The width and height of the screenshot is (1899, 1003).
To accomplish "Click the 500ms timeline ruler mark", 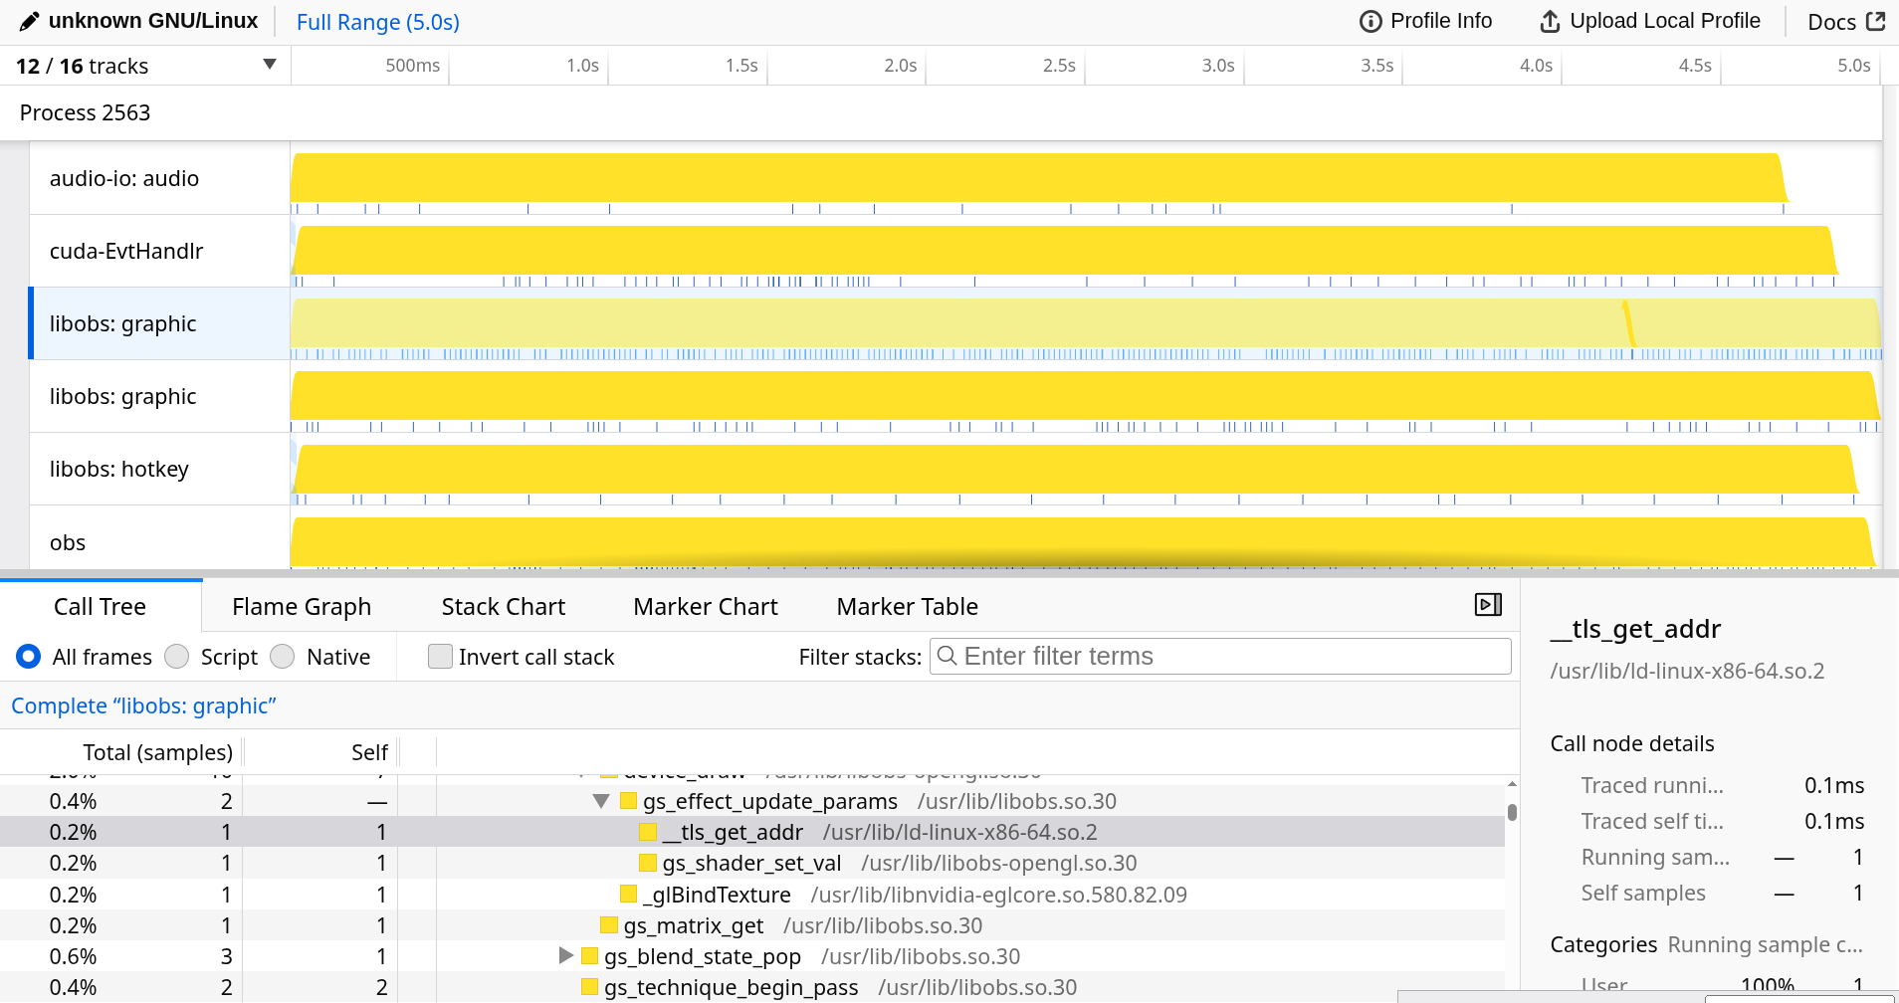I will click(412, 66).
